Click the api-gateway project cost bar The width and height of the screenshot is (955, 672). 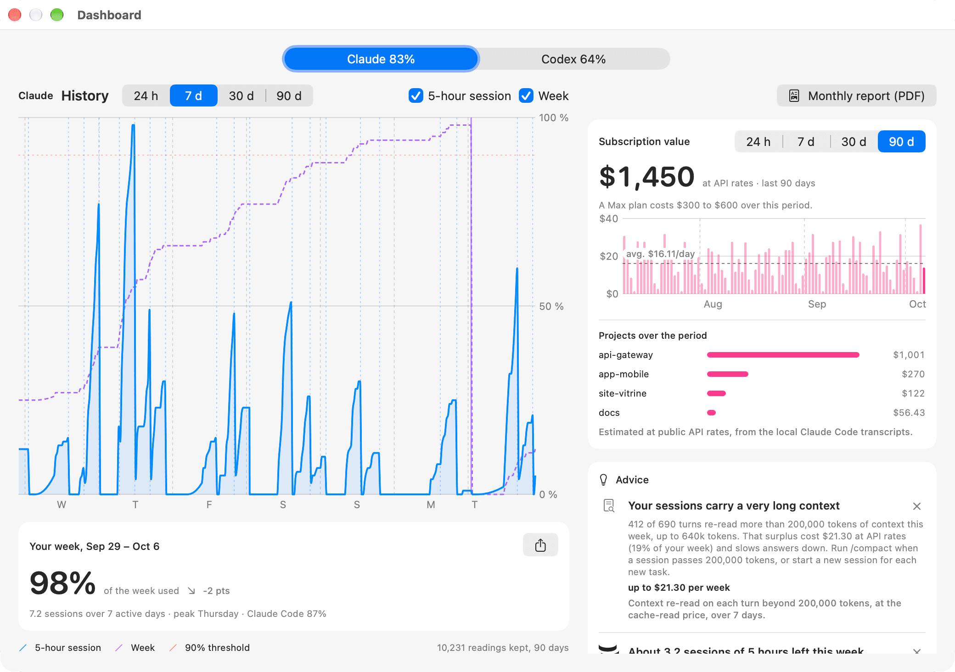(783, 355)
